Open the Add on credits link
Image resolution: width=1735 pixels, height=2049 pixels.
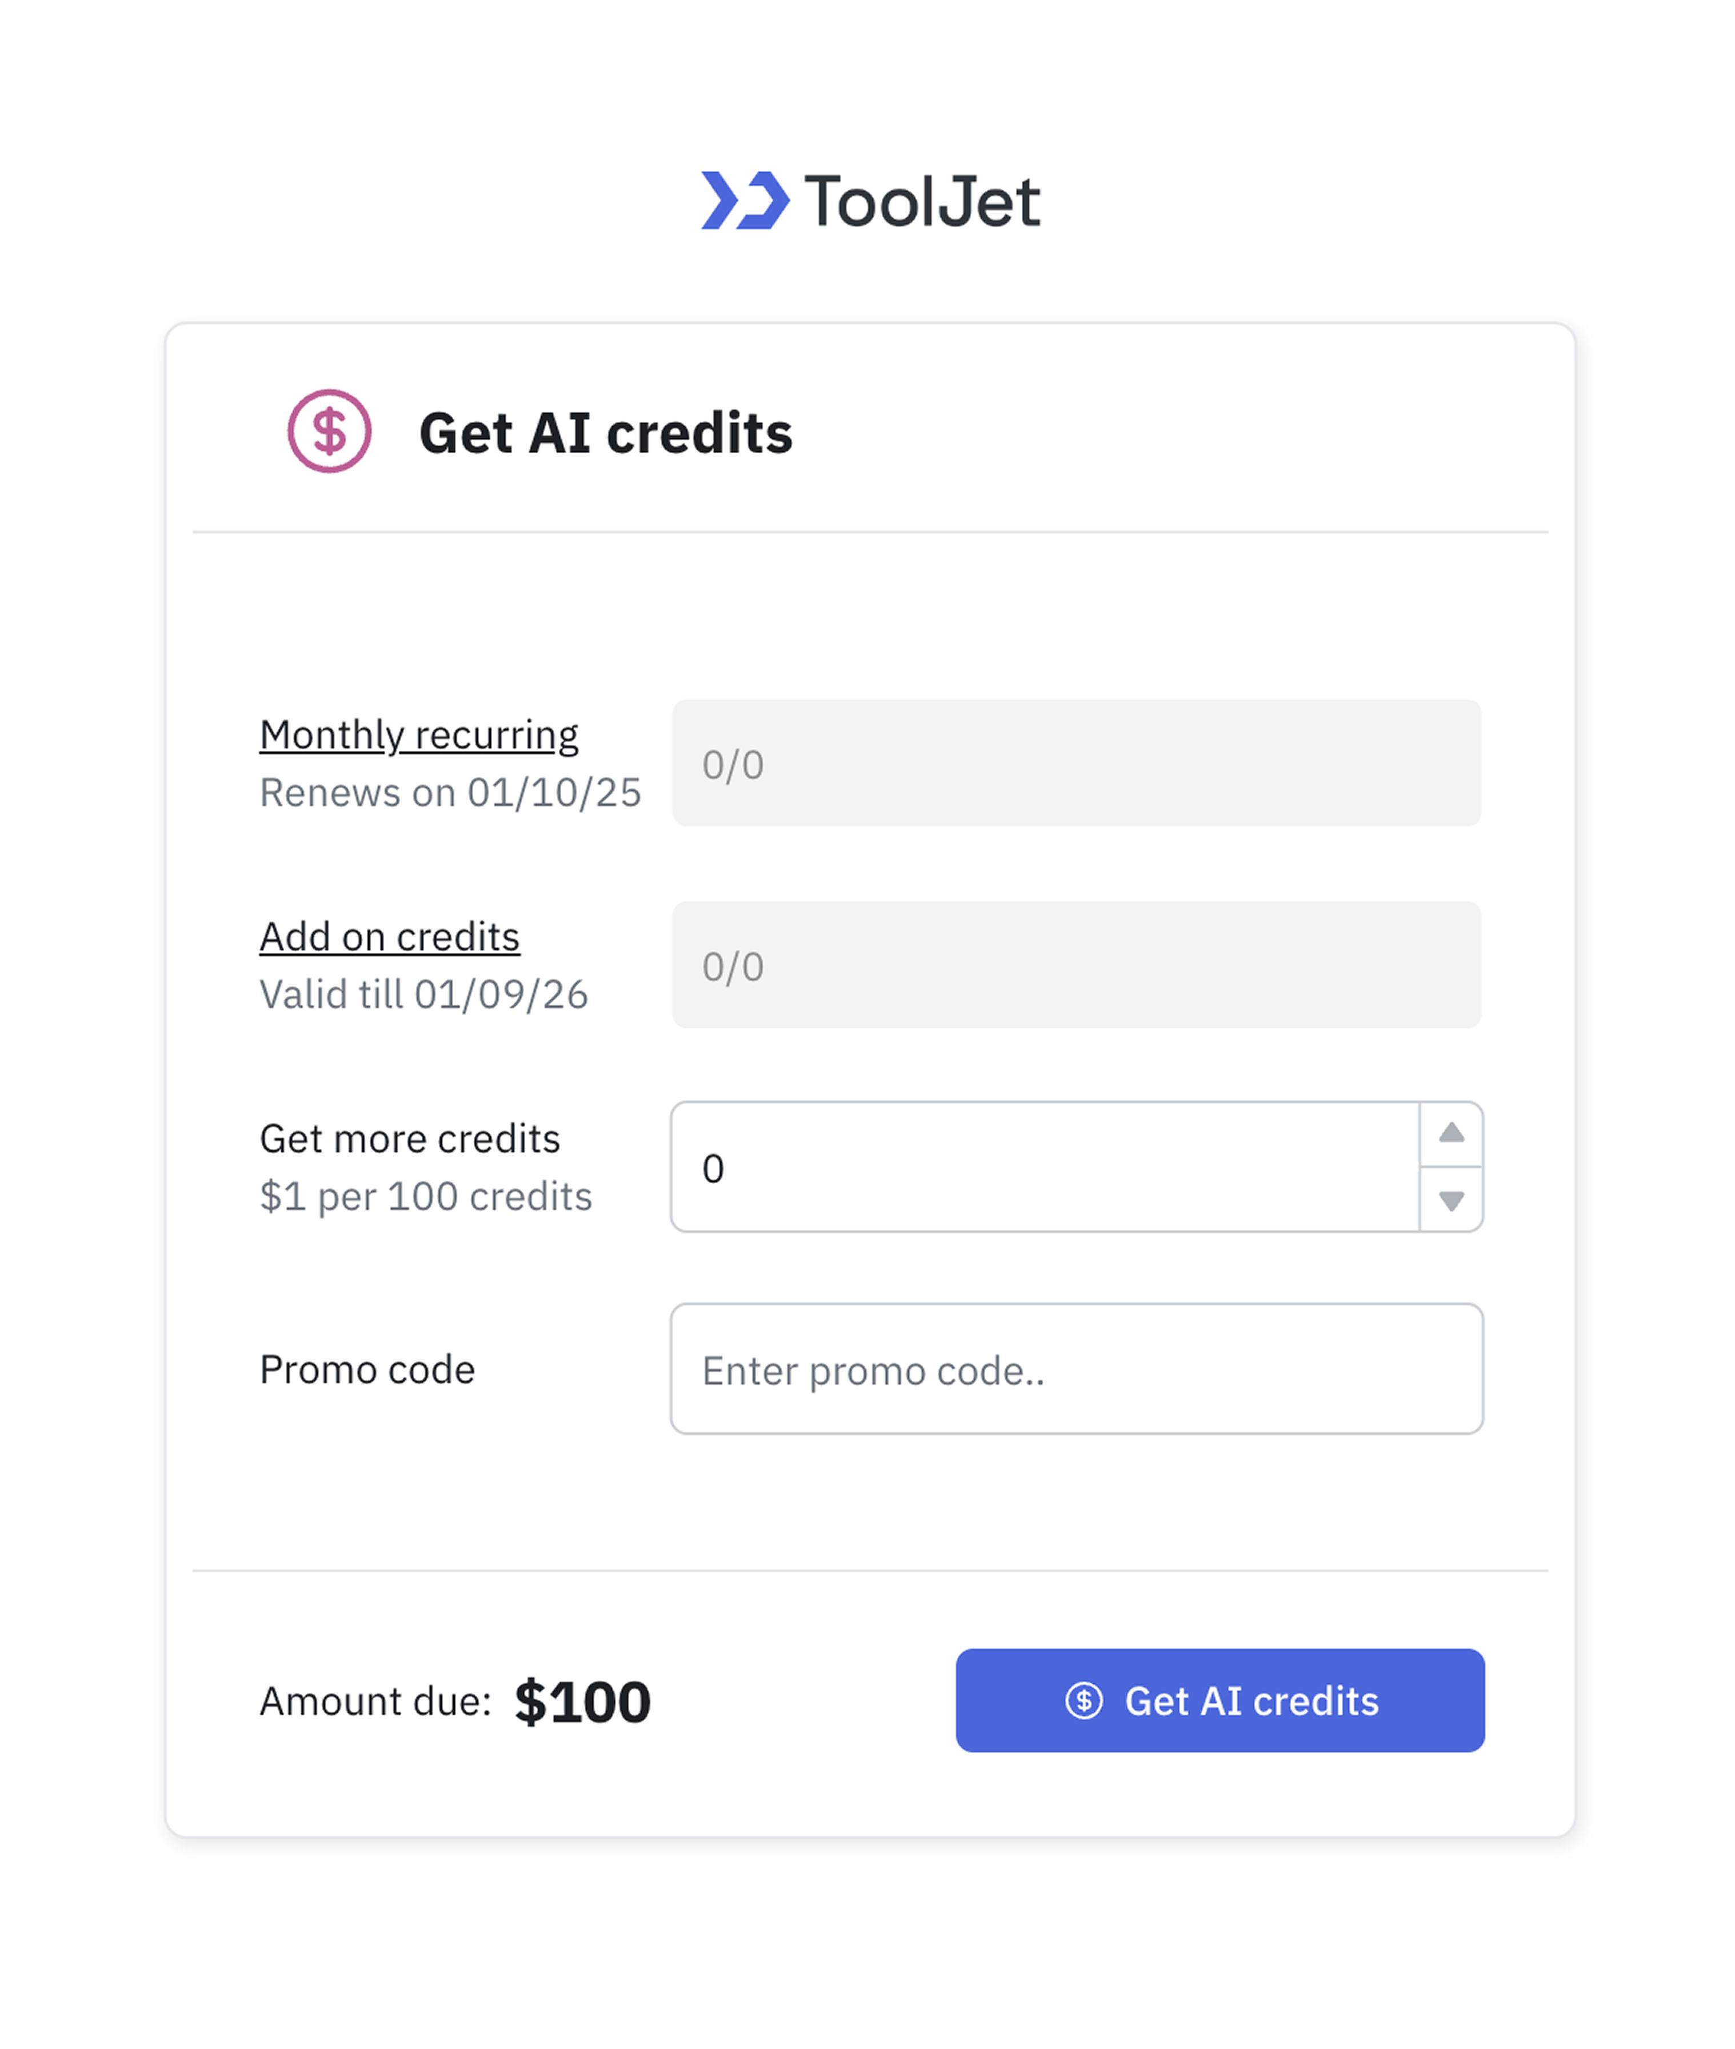pyautogui.click(x=390, y=936)
